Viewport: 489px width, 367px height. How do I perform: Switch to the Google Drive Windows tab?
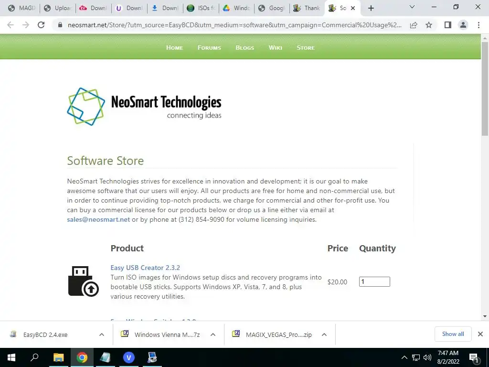click(x=236, y=8)
